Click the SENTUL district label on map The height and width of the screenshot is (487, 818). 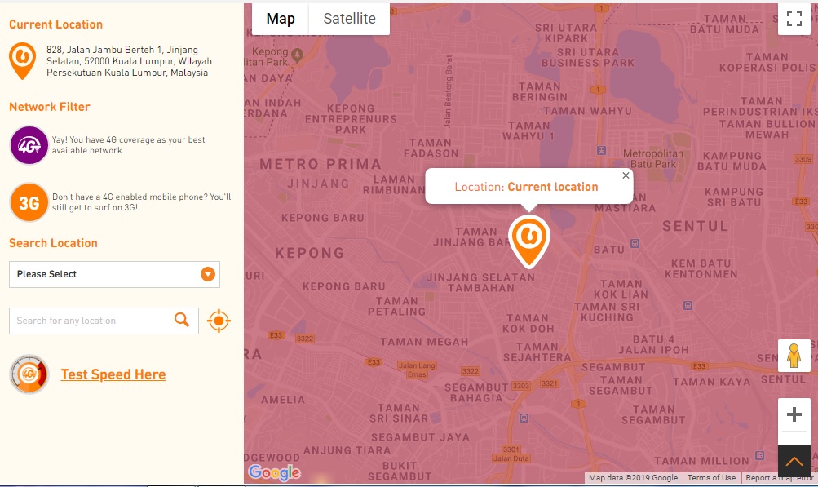point(696,226)
